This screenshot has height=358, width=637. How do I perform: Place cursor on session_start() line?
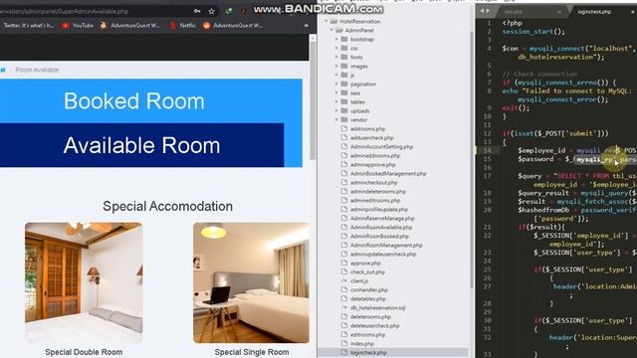pos(533,32)
